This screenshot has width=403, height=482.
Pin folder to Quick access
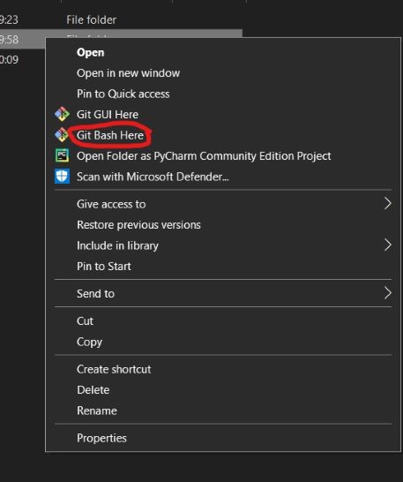[x=123, y=94]
